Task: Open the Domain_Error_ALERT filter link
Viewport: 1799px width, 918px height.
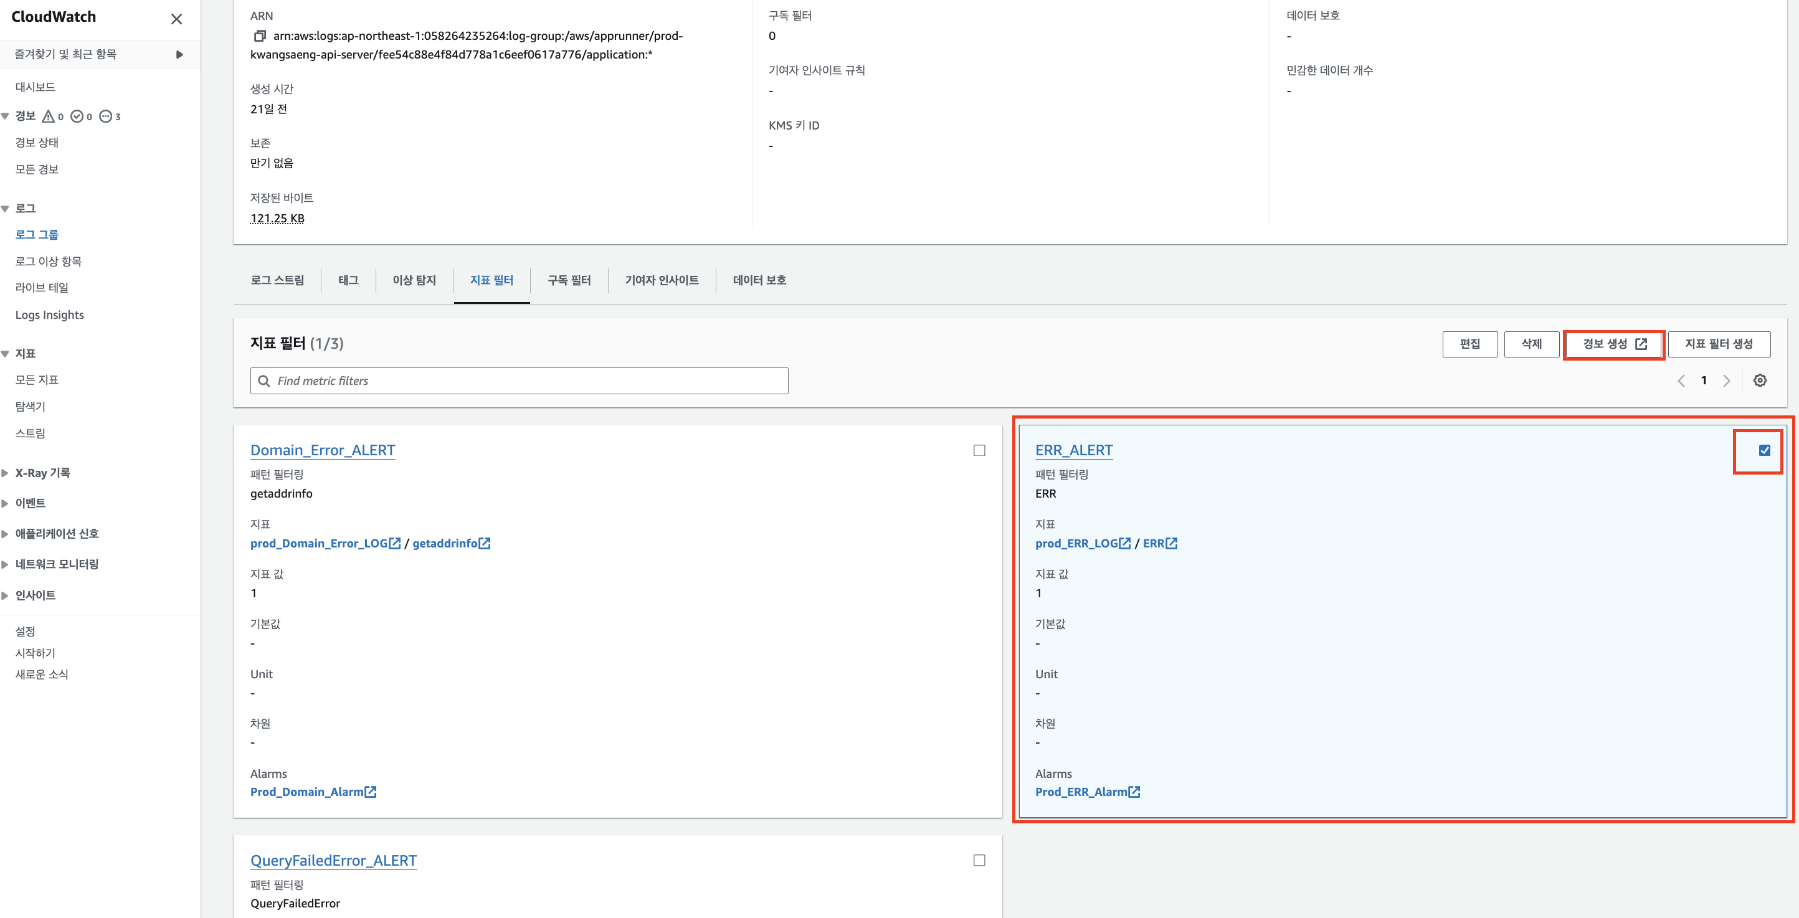Action: tap(323, 450)
